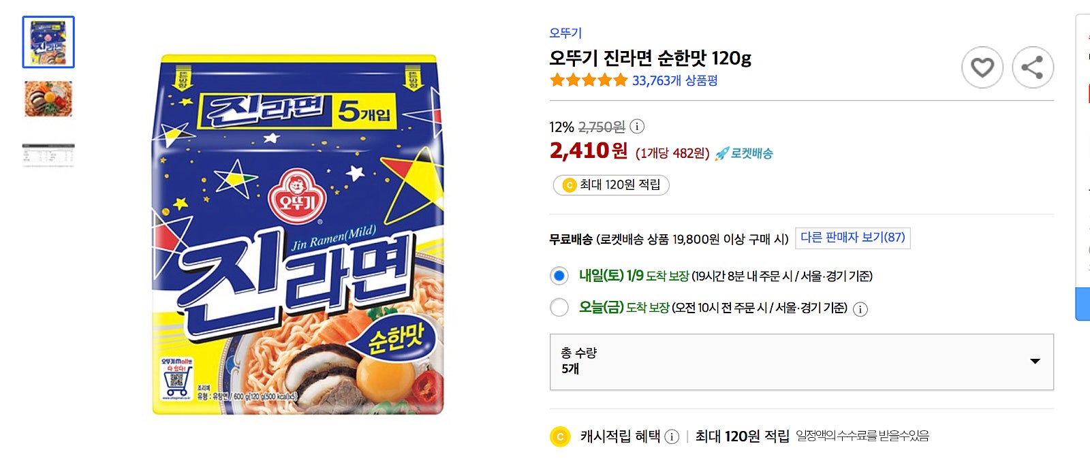Click the 오뚜기 brand link
1090x463 pixels.
tap(565, 33)
